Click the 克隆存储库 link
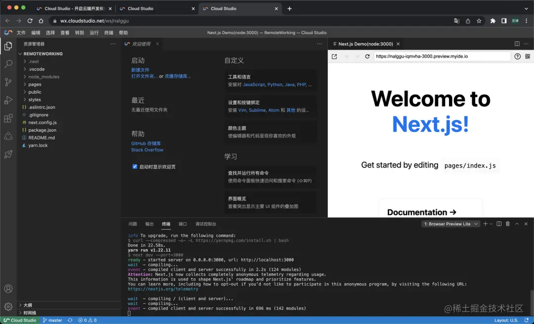 click(178, 76)
